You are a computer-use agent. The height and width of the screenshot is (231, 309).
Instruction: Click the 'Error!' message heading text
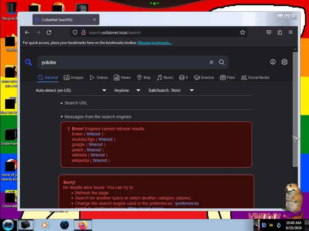[x=78, y=129]
